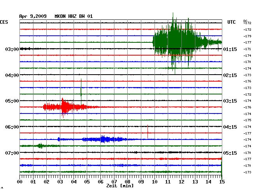
Task: Click the "03:15" UTC time label
Action: point(230,101)
